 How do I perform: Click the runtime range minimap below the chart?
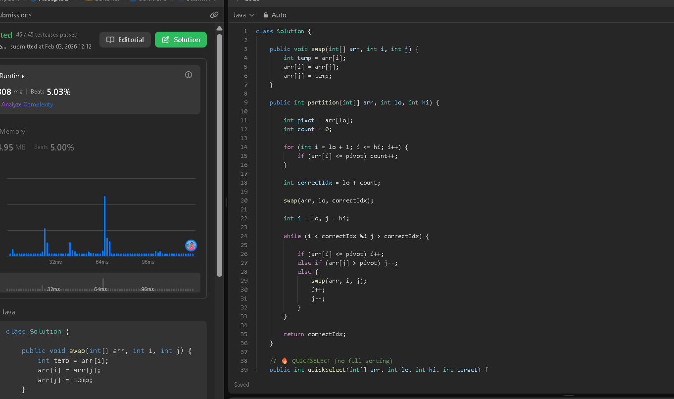(x=99, y=283)
